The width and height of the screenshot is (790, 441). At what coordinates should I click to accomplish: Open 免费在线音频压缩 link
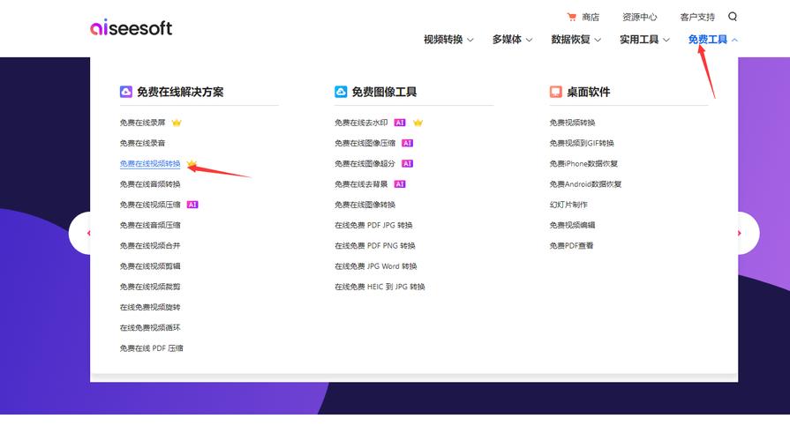pyautogui.click(x=150, y=225)
